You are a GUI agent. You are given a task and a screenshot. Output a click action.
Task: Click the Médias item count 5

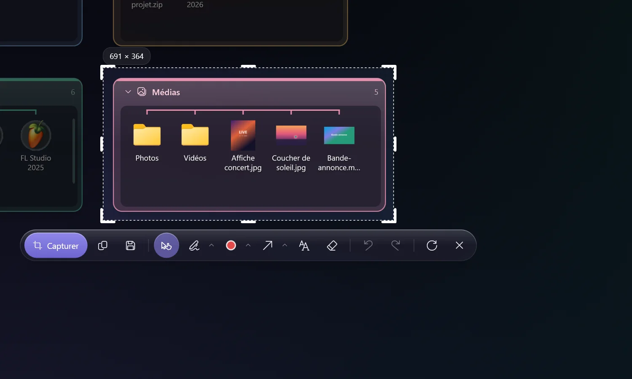376,92
